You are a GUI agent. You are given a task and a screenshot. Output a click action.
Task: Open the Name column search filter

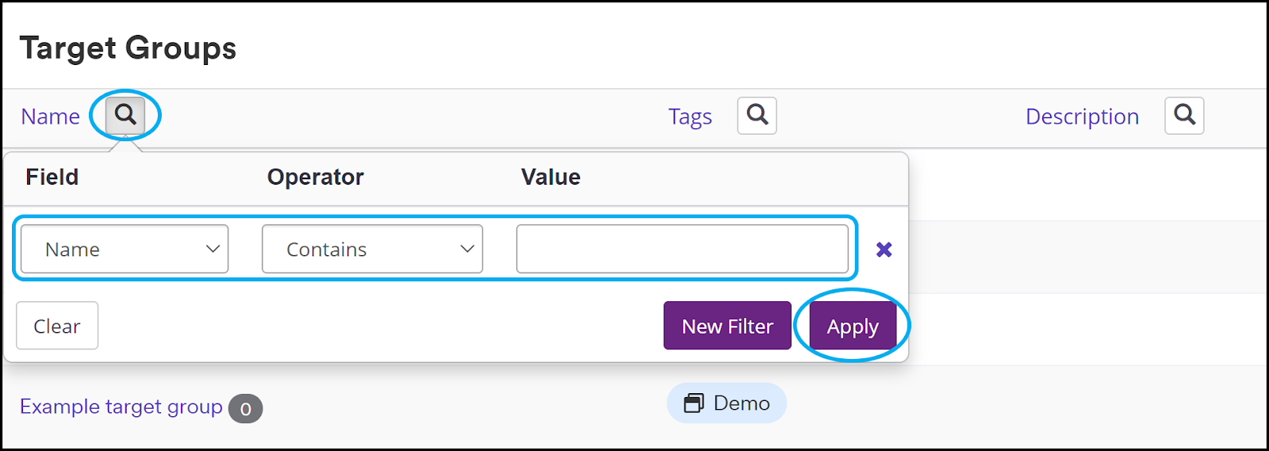(125, 116)
